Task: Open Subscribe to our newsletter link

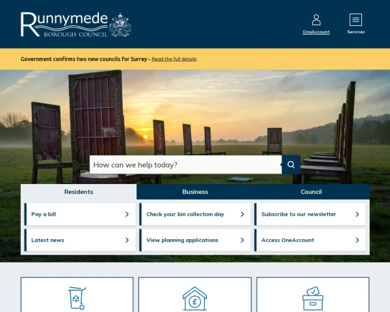Action: tap(310, 214)
